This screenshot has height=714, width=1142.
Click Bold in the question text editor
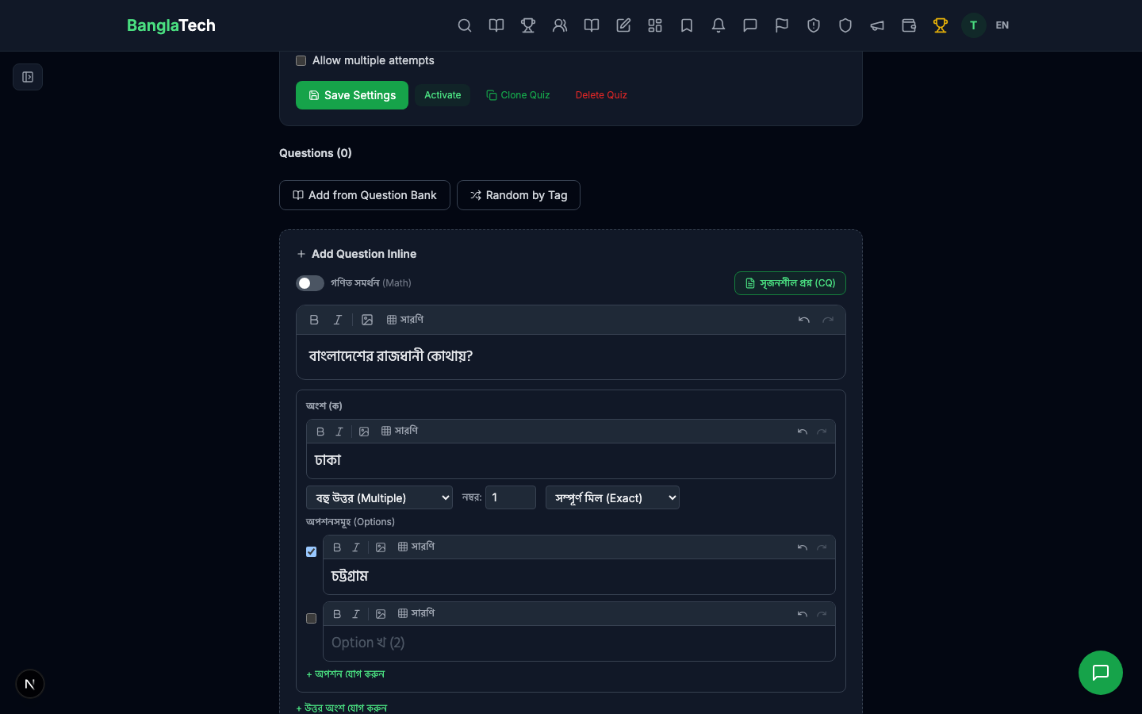314,320
